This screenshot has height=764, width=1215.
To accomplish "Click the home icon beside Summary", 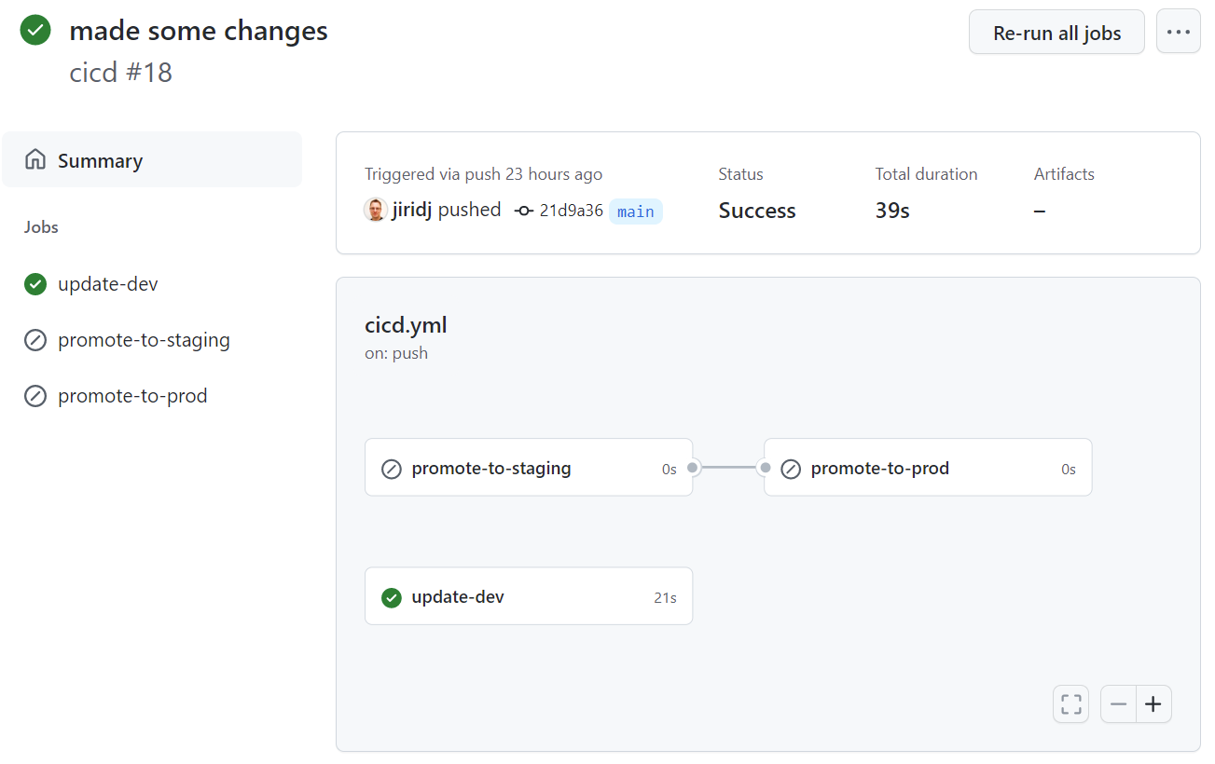I will point(35,159).
